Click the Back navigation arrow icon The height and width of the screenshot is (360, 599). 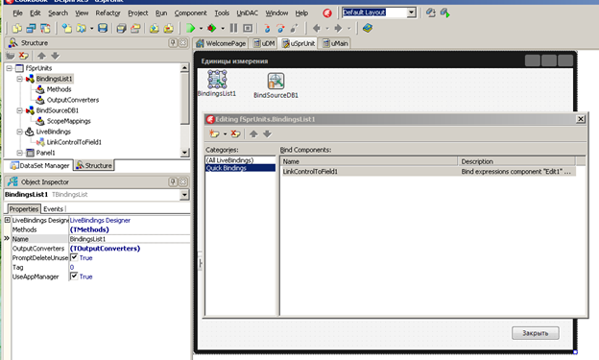pyautogui.click(x=317, y=28)
